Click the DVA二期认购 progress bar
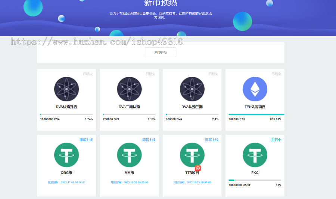This screenshot has height=199, width=336. [129, 114]
